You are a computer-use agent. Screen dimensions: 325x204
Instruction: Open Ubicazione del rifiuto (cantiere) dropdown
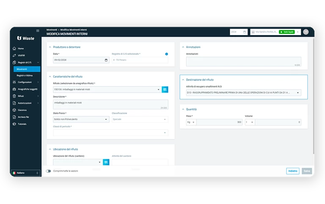78,162
